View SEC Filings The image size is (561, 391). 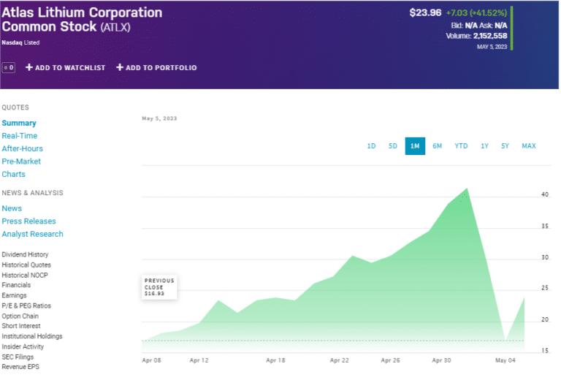[x=18, y=357]
